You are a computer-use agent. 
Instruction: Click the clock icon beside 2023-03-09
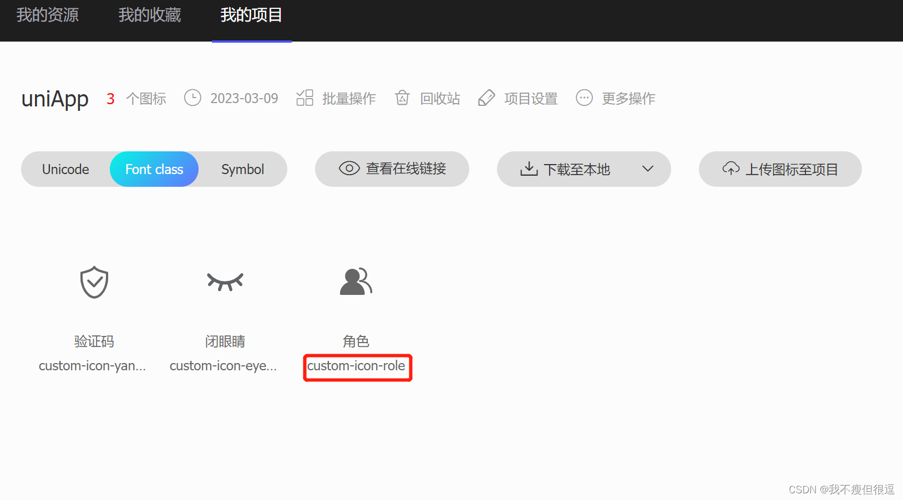192,98
